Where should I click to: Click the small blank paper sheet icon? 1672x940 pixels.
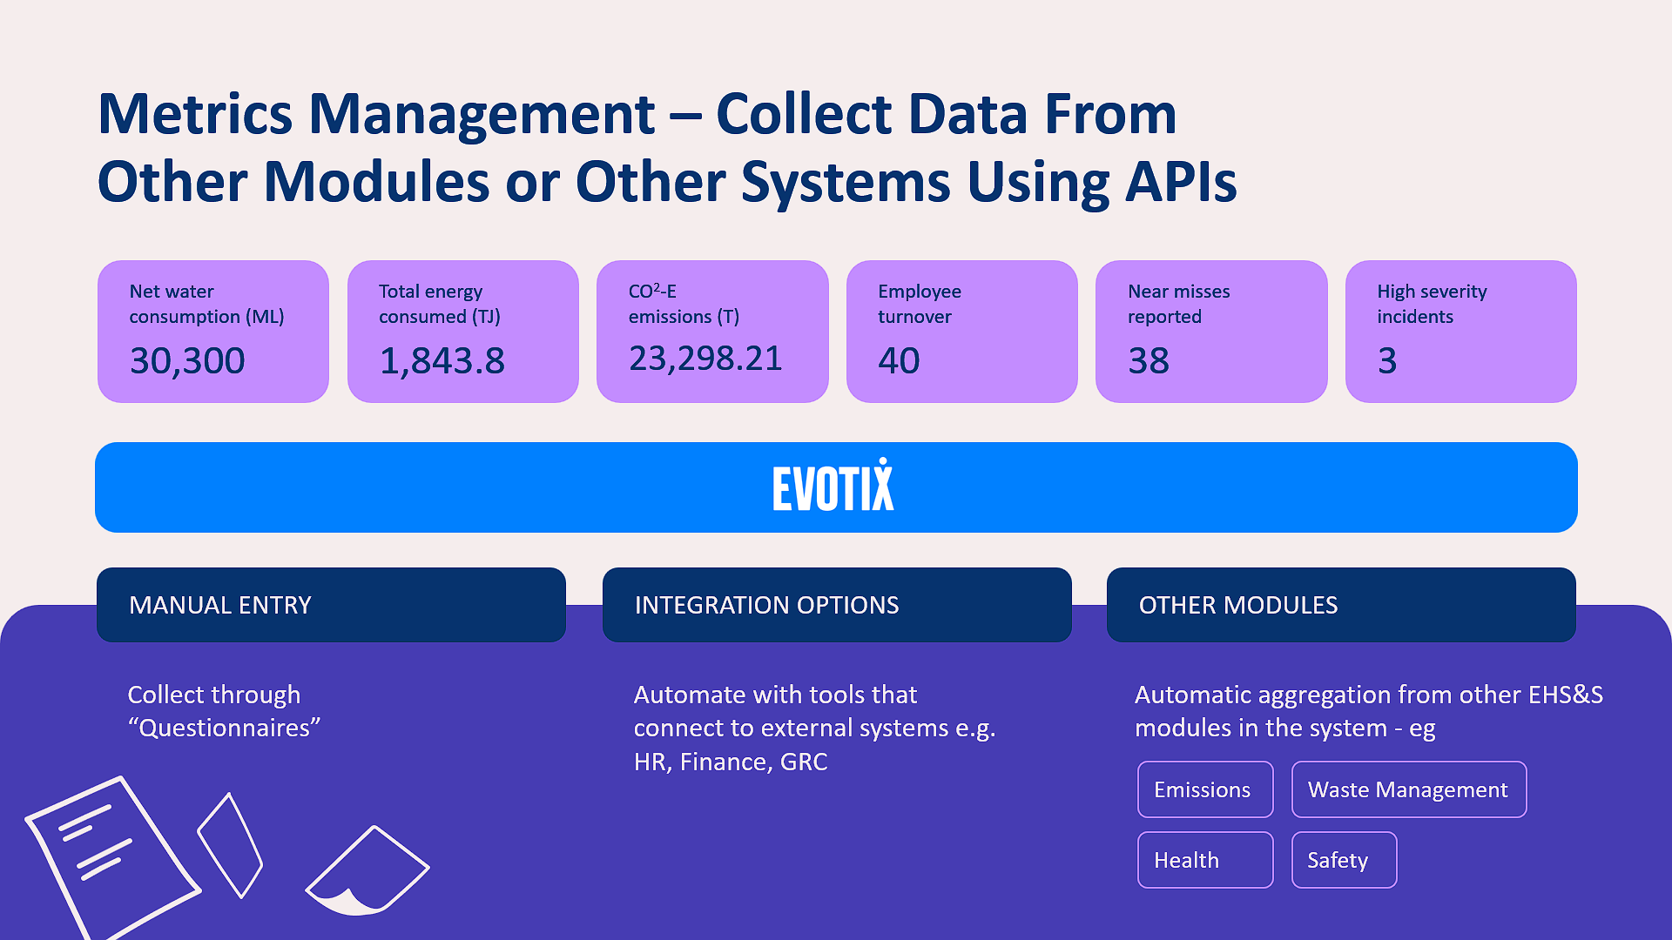pyautogui.click(x=230, y=844)
